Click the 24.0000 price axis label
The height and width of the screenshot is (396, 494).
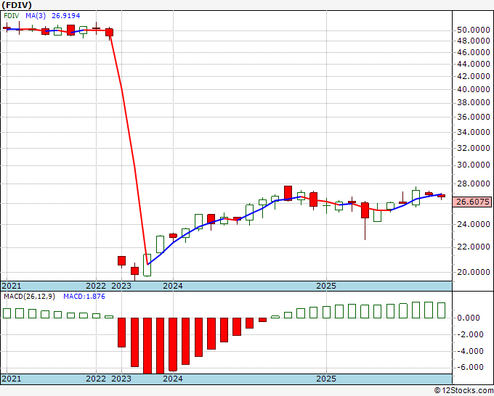tap(473, 224)
